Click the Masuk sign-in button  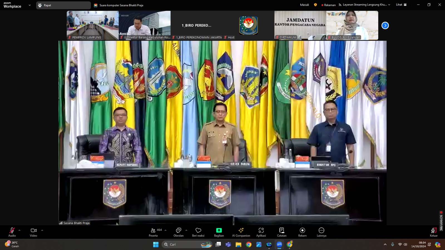click(x=305, y=5)
